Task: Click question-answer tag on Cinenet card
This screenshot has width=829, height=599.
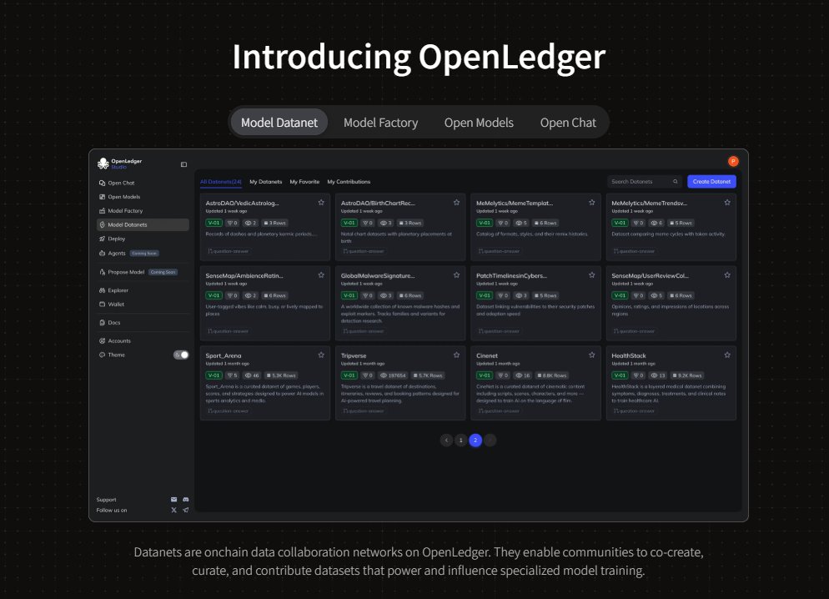Action: click(499, 410)
